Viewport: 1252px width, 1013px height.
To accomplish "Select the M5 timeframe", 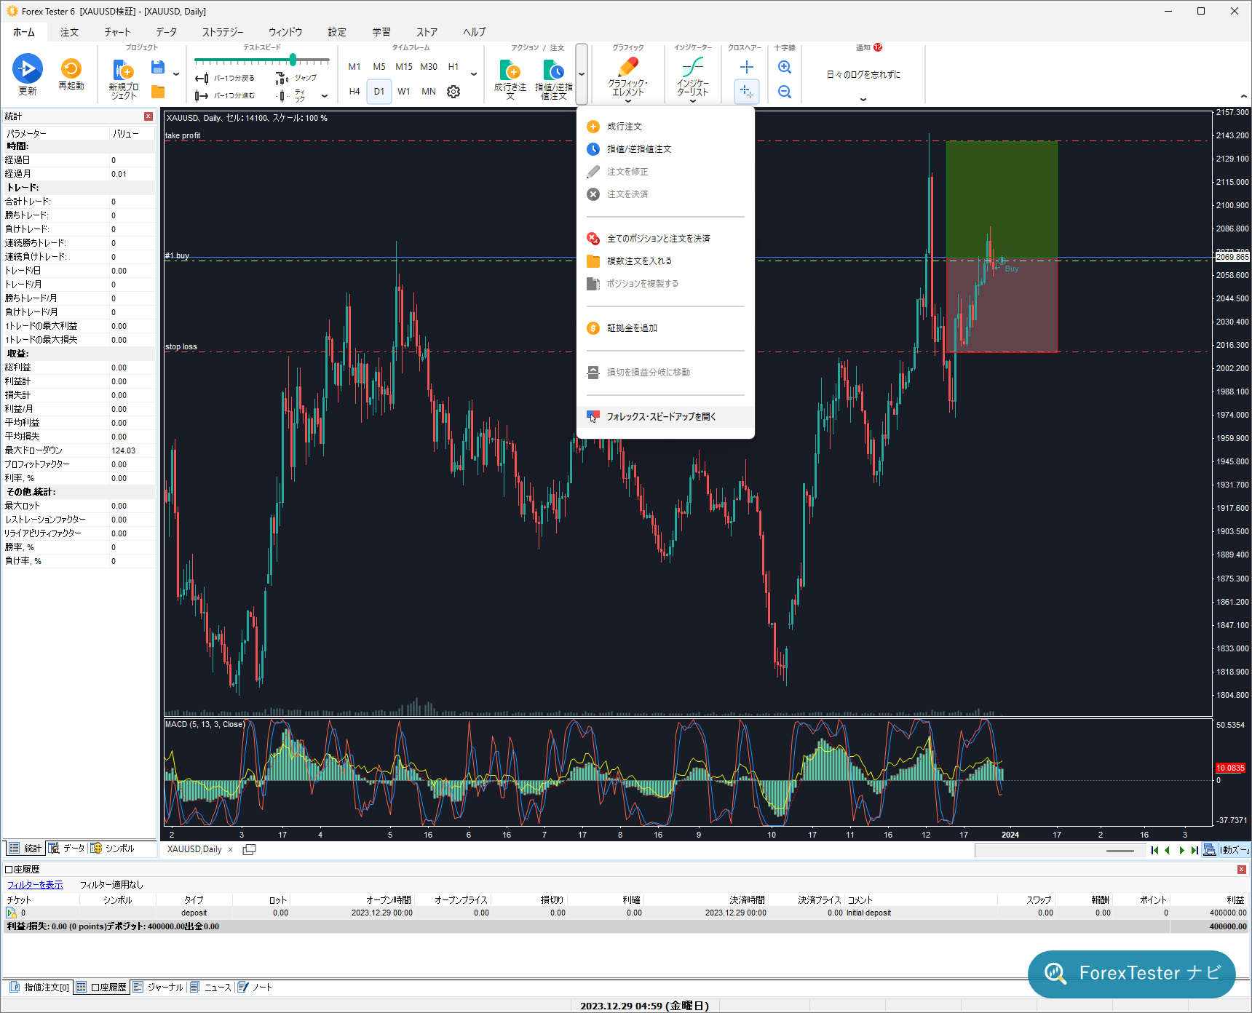I will (x=379, y=67).
